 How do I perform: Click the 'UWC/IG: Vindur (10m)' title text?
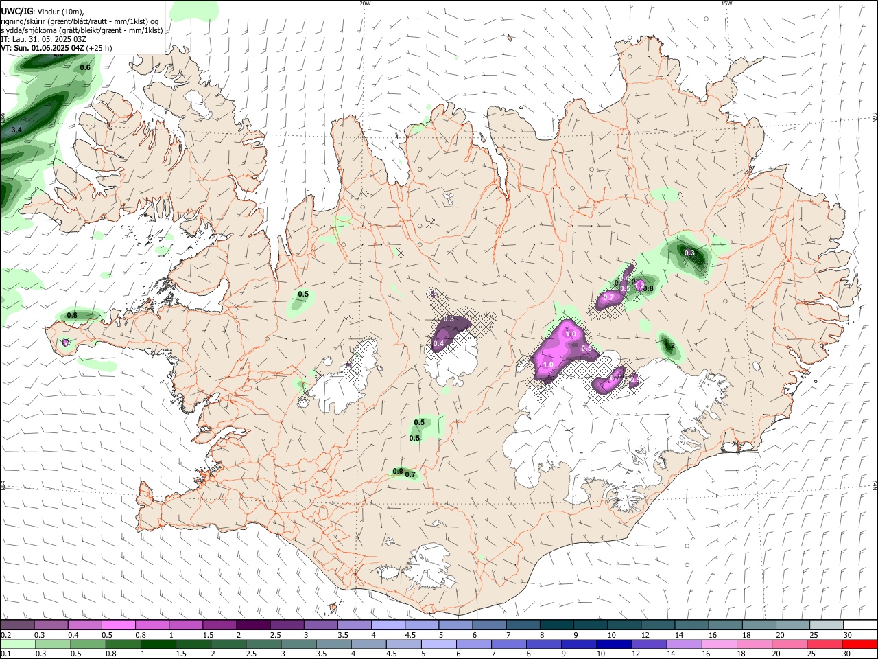(x=42, y=12)
